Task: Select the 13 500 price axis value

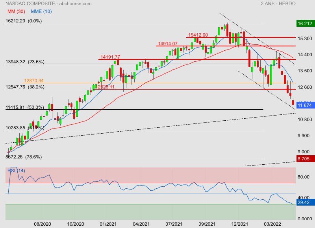Action: pos(305,71)
